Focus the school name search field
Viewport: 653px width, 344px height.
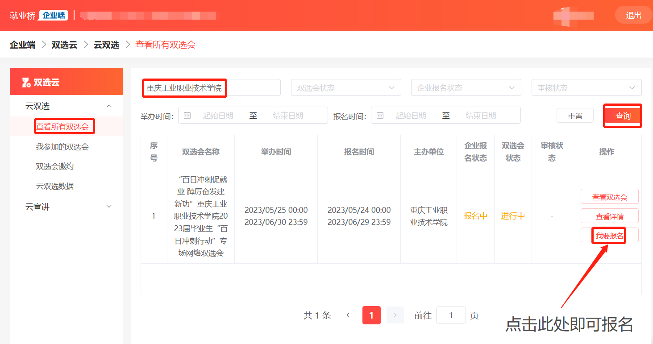tap(211, 87)
